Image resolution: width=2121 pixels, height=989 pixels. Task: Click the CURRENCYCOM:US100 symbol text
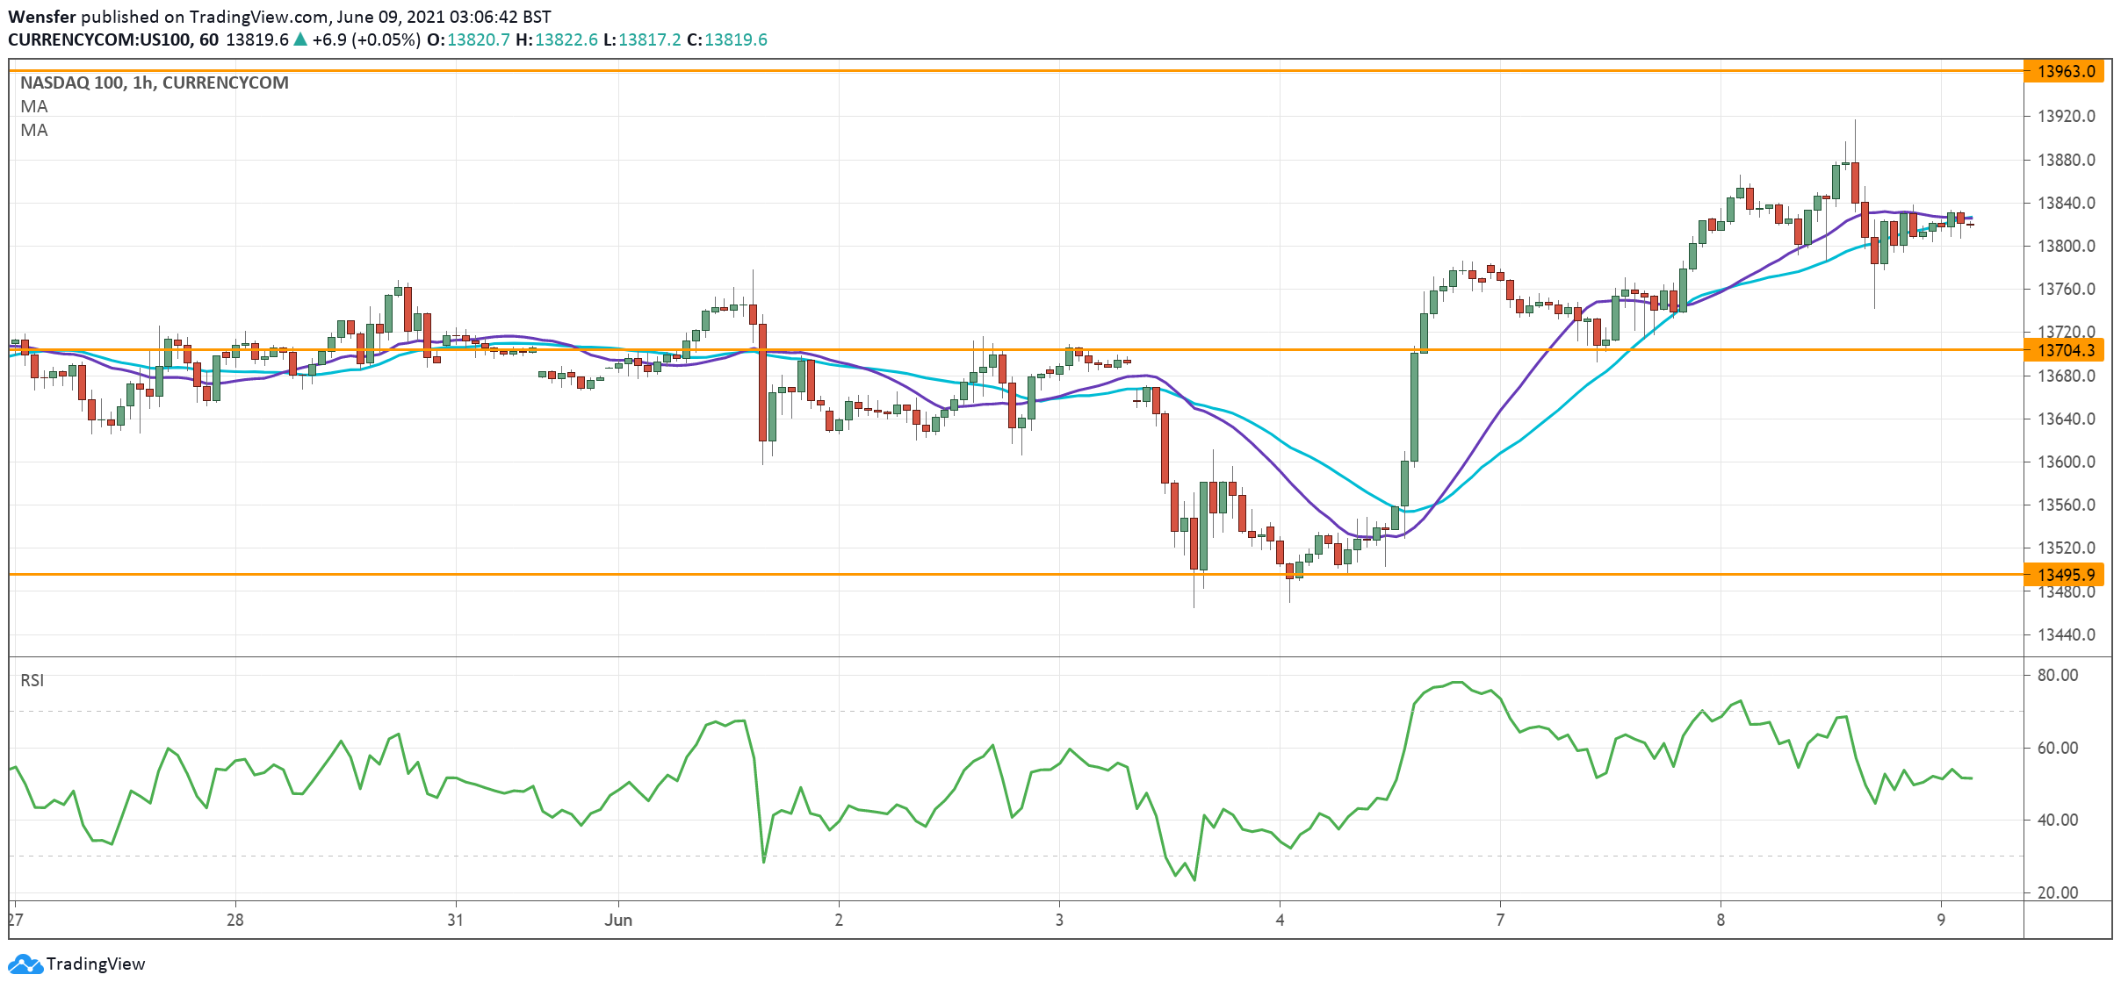[99, 39]
